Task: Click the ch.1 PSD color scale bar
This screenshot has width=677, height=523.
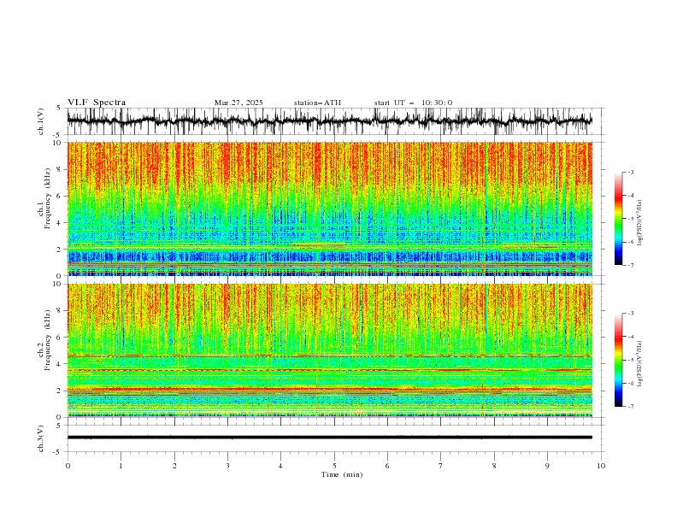Action: 618,218
